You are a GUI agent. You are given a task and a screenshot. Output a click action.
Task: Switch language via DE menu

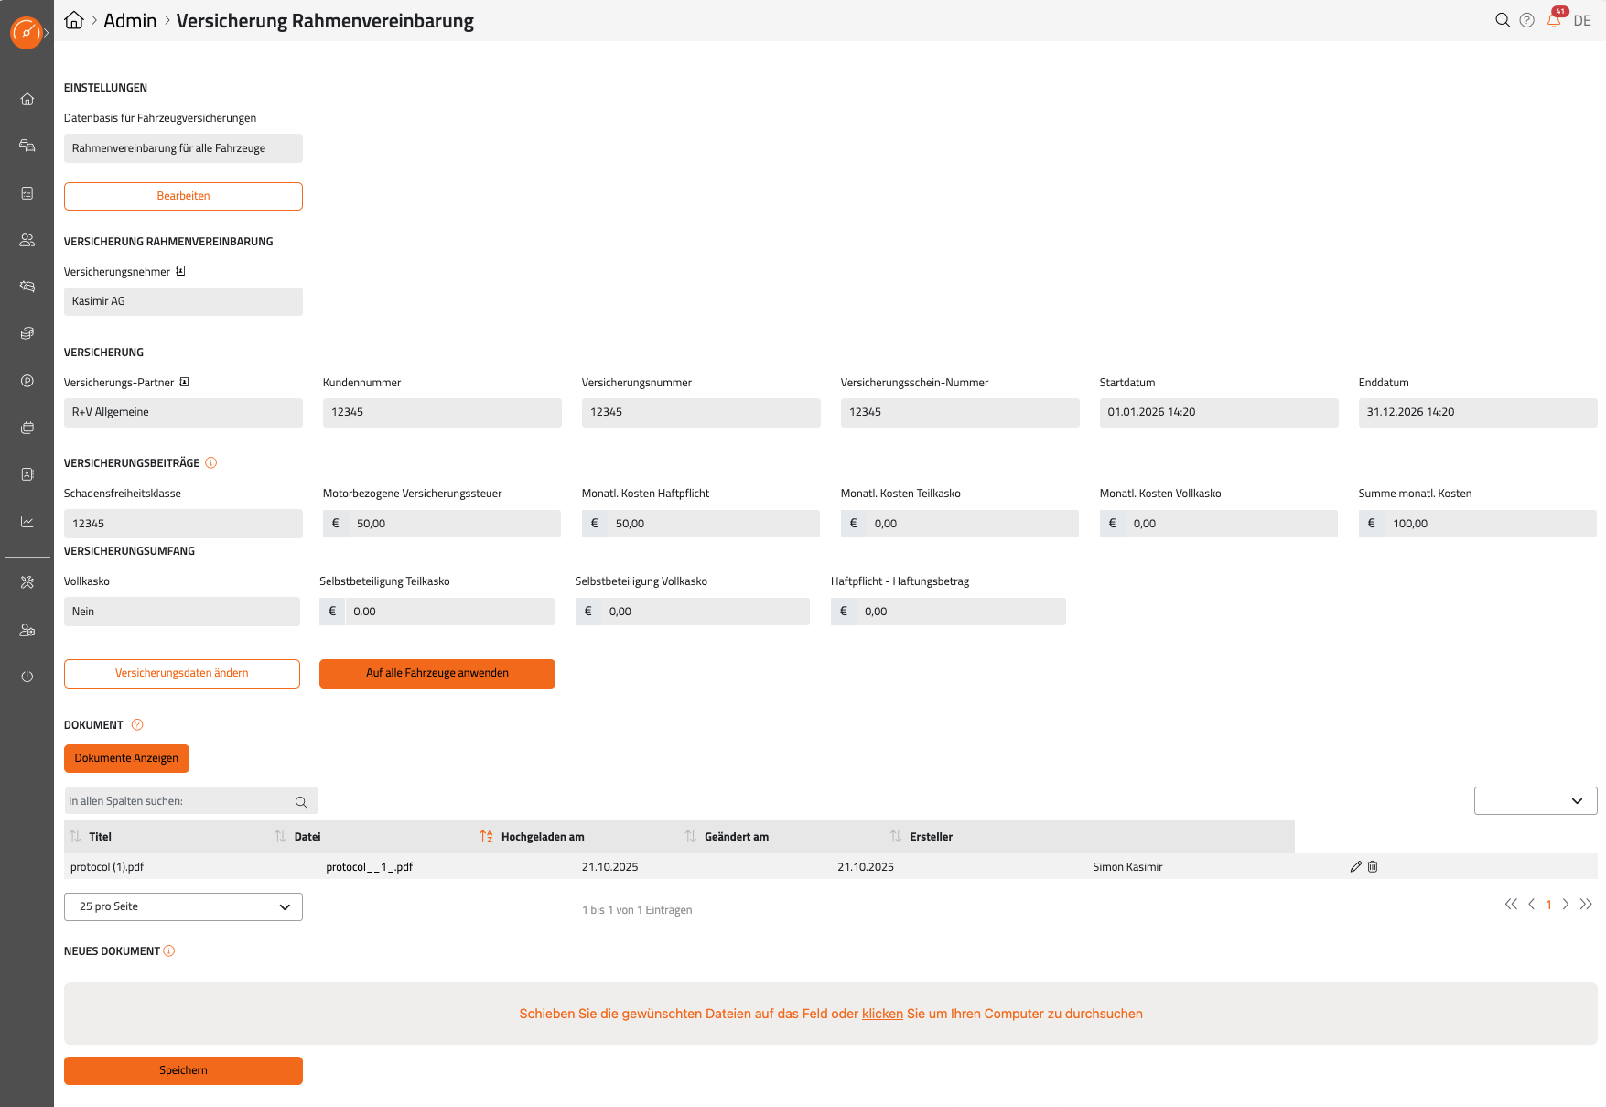(1582, 21)
